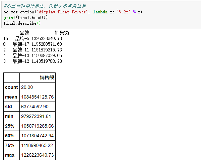Click the '%.2f' format string

[x=123, y=12]
